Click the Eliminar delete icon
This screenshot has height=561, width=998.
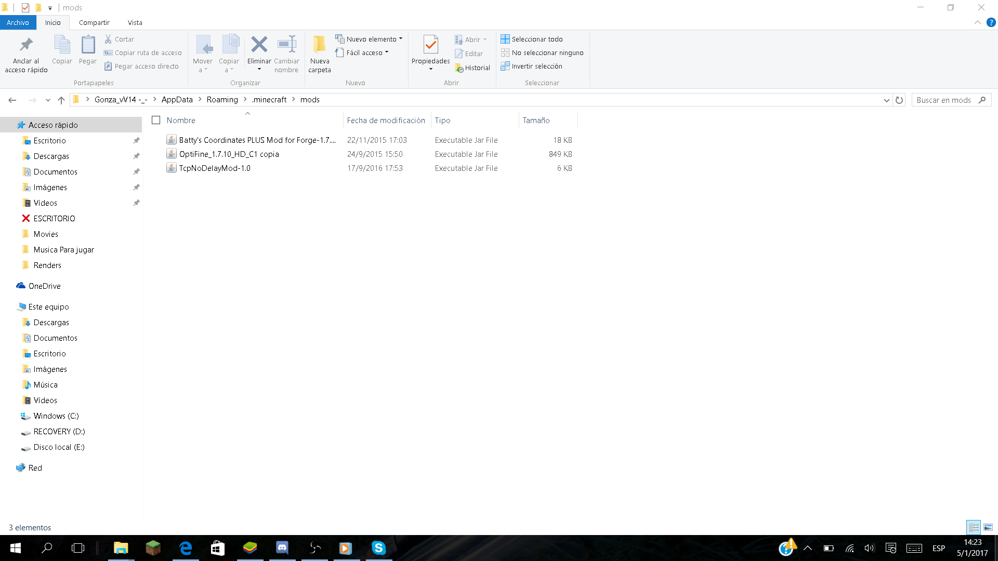point(259,45)
